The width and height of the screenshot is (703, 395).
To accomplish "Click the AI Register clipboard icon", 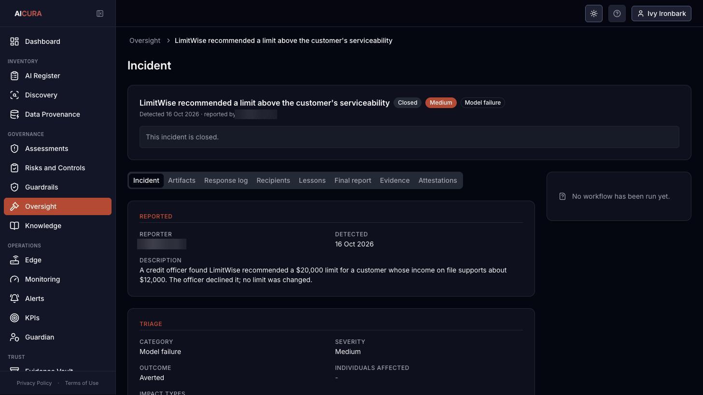I will (14, 76).
